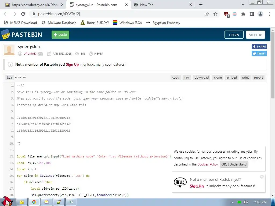Screen dimensions: 275x206
Task: Accept cookies with OK, I Understand
Action: pos(234,164)
